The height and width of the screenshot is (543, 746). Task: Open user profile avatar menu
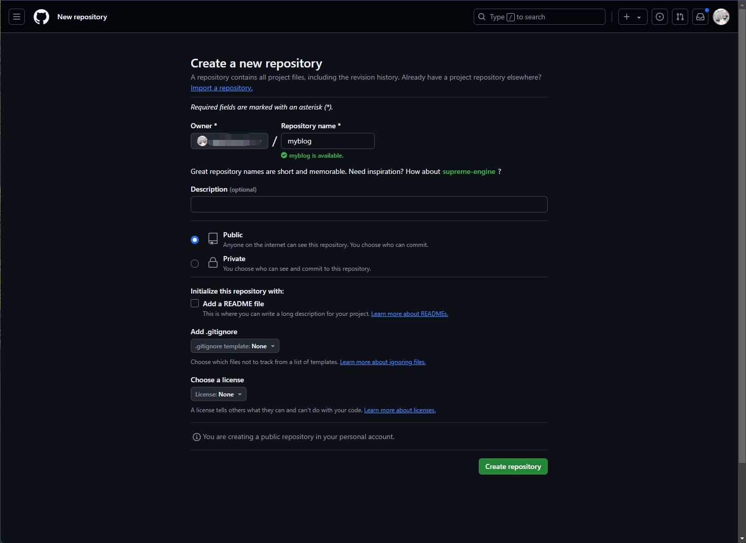pyautogui.click(x=721, y=17)
